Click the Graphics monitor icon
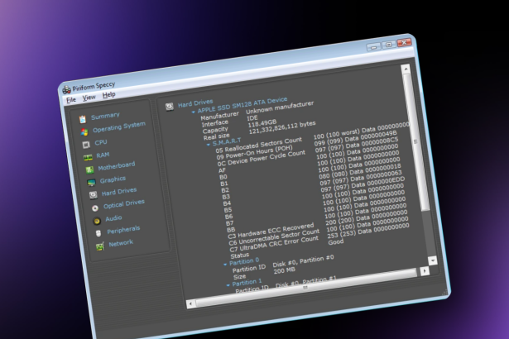 tap(92, 182)
